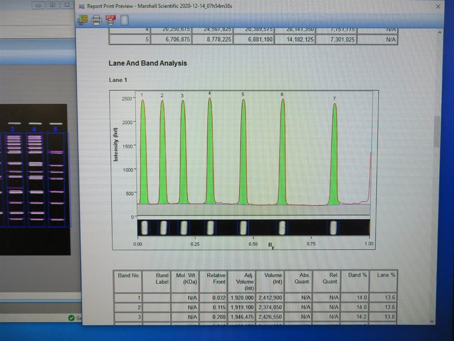Click the cell with value 1,946,475
Screen dimensions: 454x341
pyautogui.click(x=242, y=317)
